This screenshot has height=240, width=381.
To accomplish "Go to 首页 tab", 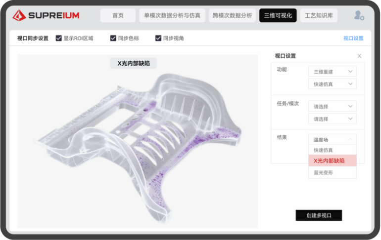I will (x=118, y=16).
